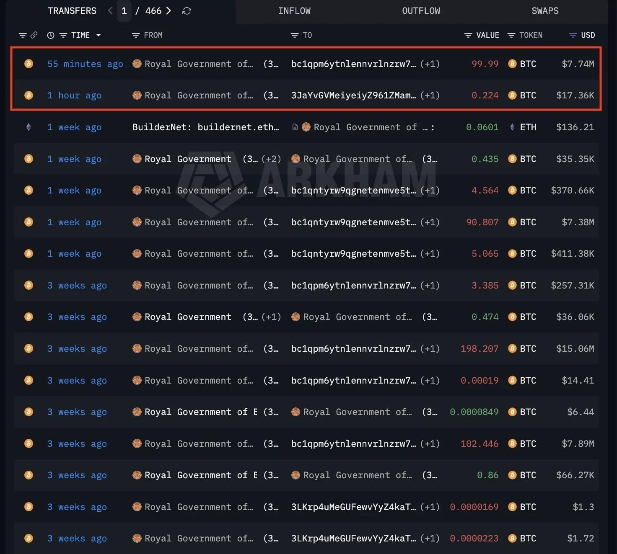Image resolution: width=617 pixels, height=554 pixels.
Task: Click the $7.38M USD amount
Action: [x=578, y=222]
